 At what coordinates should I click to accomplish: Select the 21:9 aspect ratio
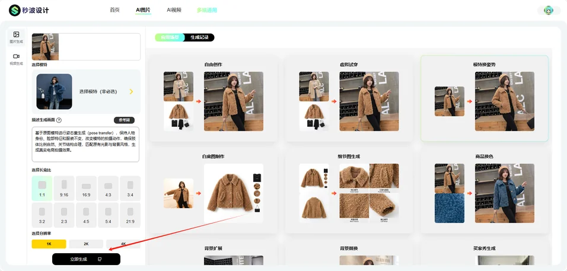tap(130, 215)
